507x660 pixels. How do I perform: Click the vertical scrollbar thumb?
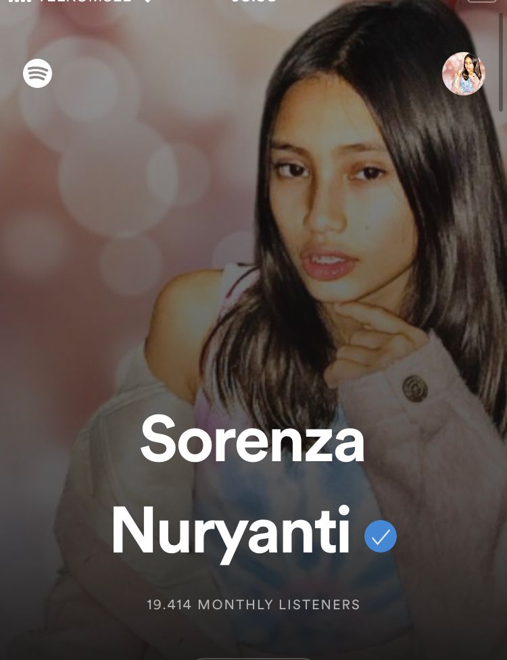tap(501, 62)
